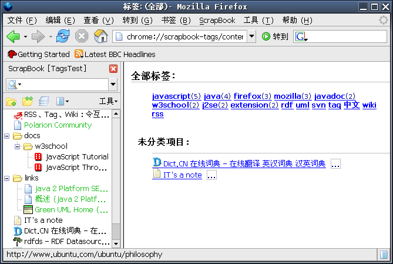This screenshot has width=393, height=264.
Task: Click the stacked sheets icon in ScrapBook toolbar
Action: pyautogui.click(x=44, y=101)
